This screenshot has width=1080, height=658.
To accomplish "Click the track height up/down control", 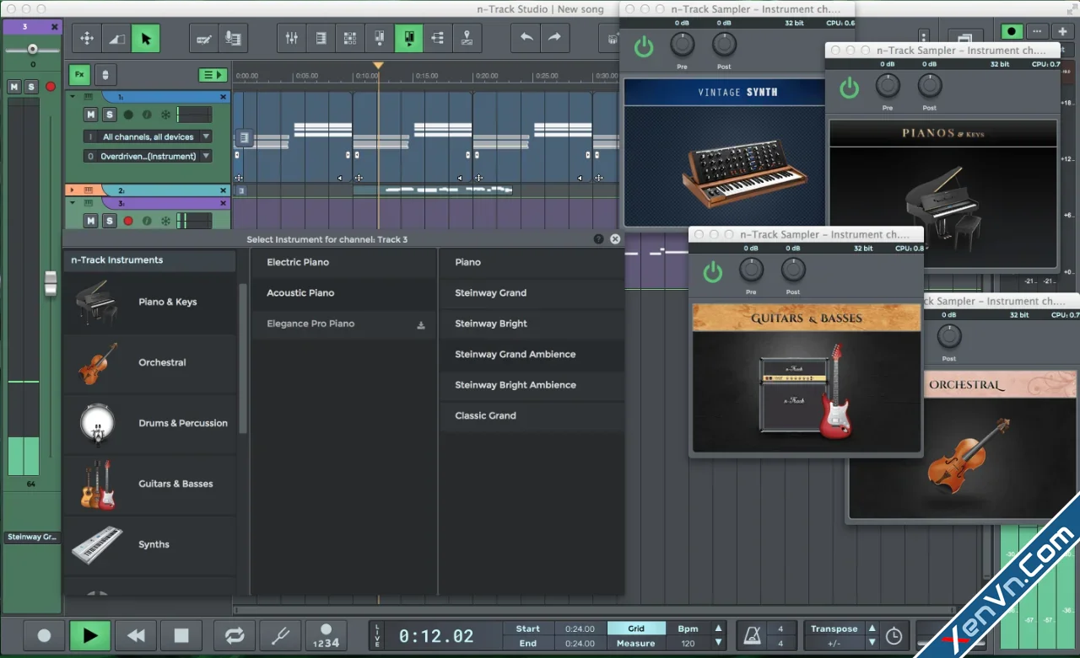I will 105,74.
